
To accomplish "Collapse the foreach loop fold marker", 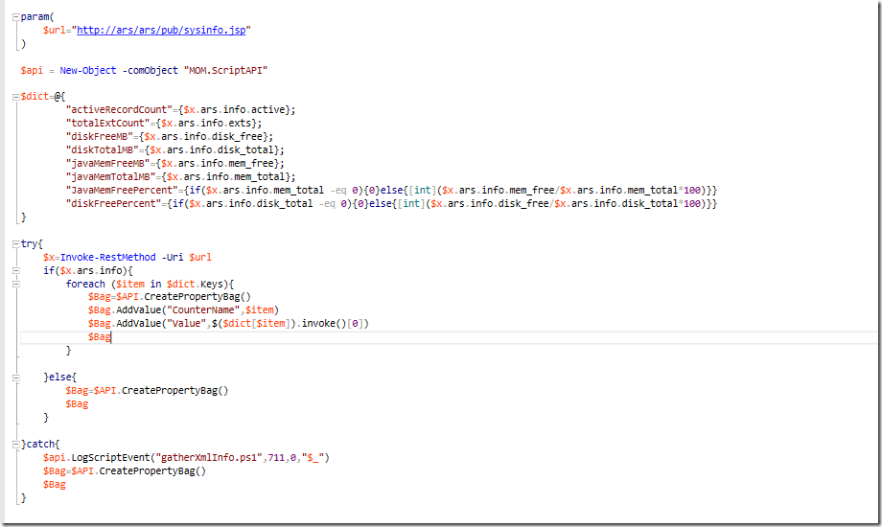I will [x=16, y=284].
